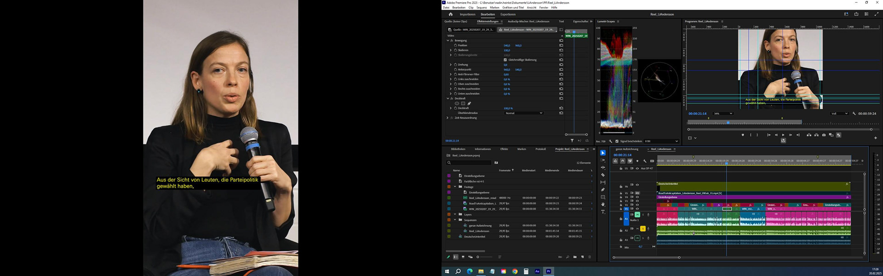Toggle Signal beschränken checkbox

click(x=617, y=141)
